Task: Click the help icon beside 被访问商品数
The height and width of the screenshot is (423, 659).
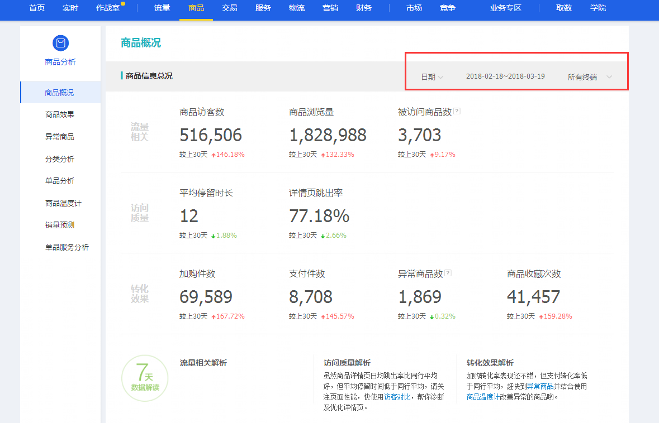Action: (x=457, y=111)
